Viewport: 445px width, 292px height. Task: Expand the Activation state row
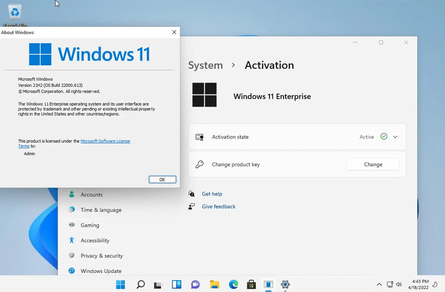(x=395, y=137)
